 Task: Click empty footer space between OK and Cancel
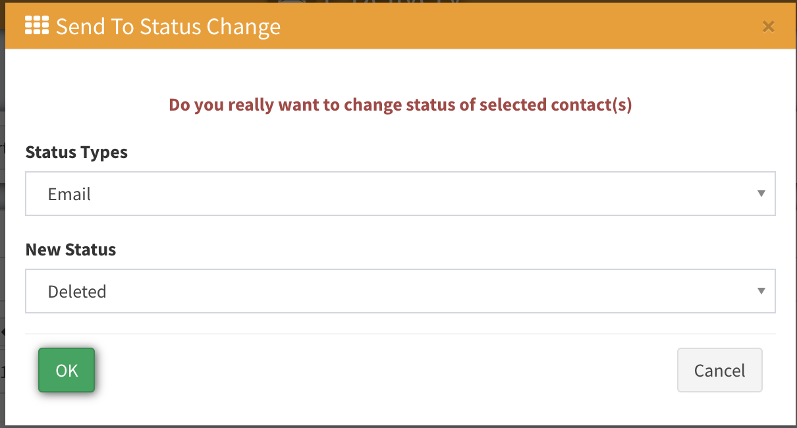382,370
